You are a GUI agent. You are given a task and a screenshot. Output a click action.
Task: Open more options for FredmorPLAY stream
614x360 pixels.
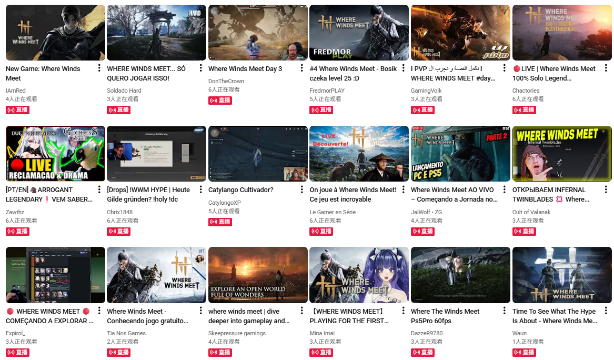pyautogui.click(x=403, y=68)
